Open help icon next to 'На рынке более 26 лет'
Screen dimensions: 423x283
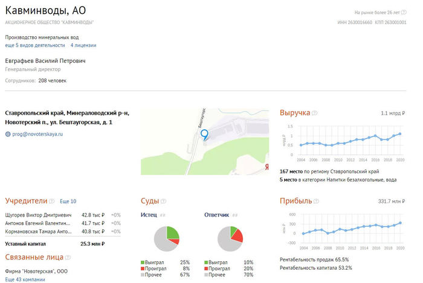coord(404,13)
